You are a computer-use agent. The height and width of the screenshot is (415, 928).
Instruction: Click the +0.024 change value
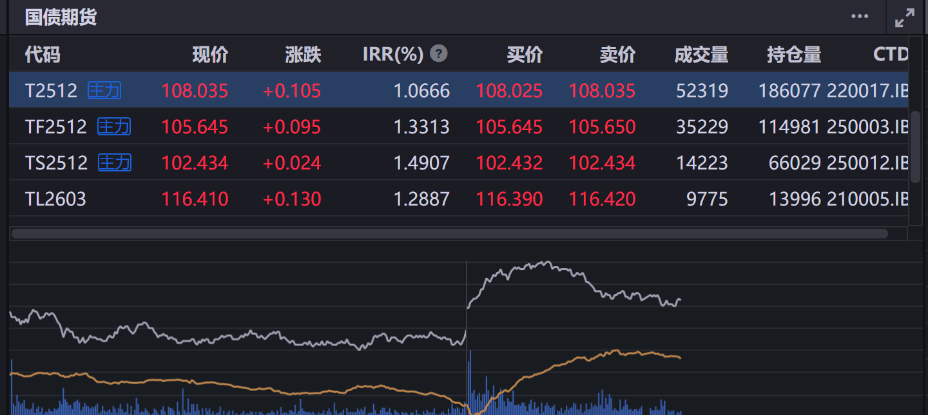(292, 162)
